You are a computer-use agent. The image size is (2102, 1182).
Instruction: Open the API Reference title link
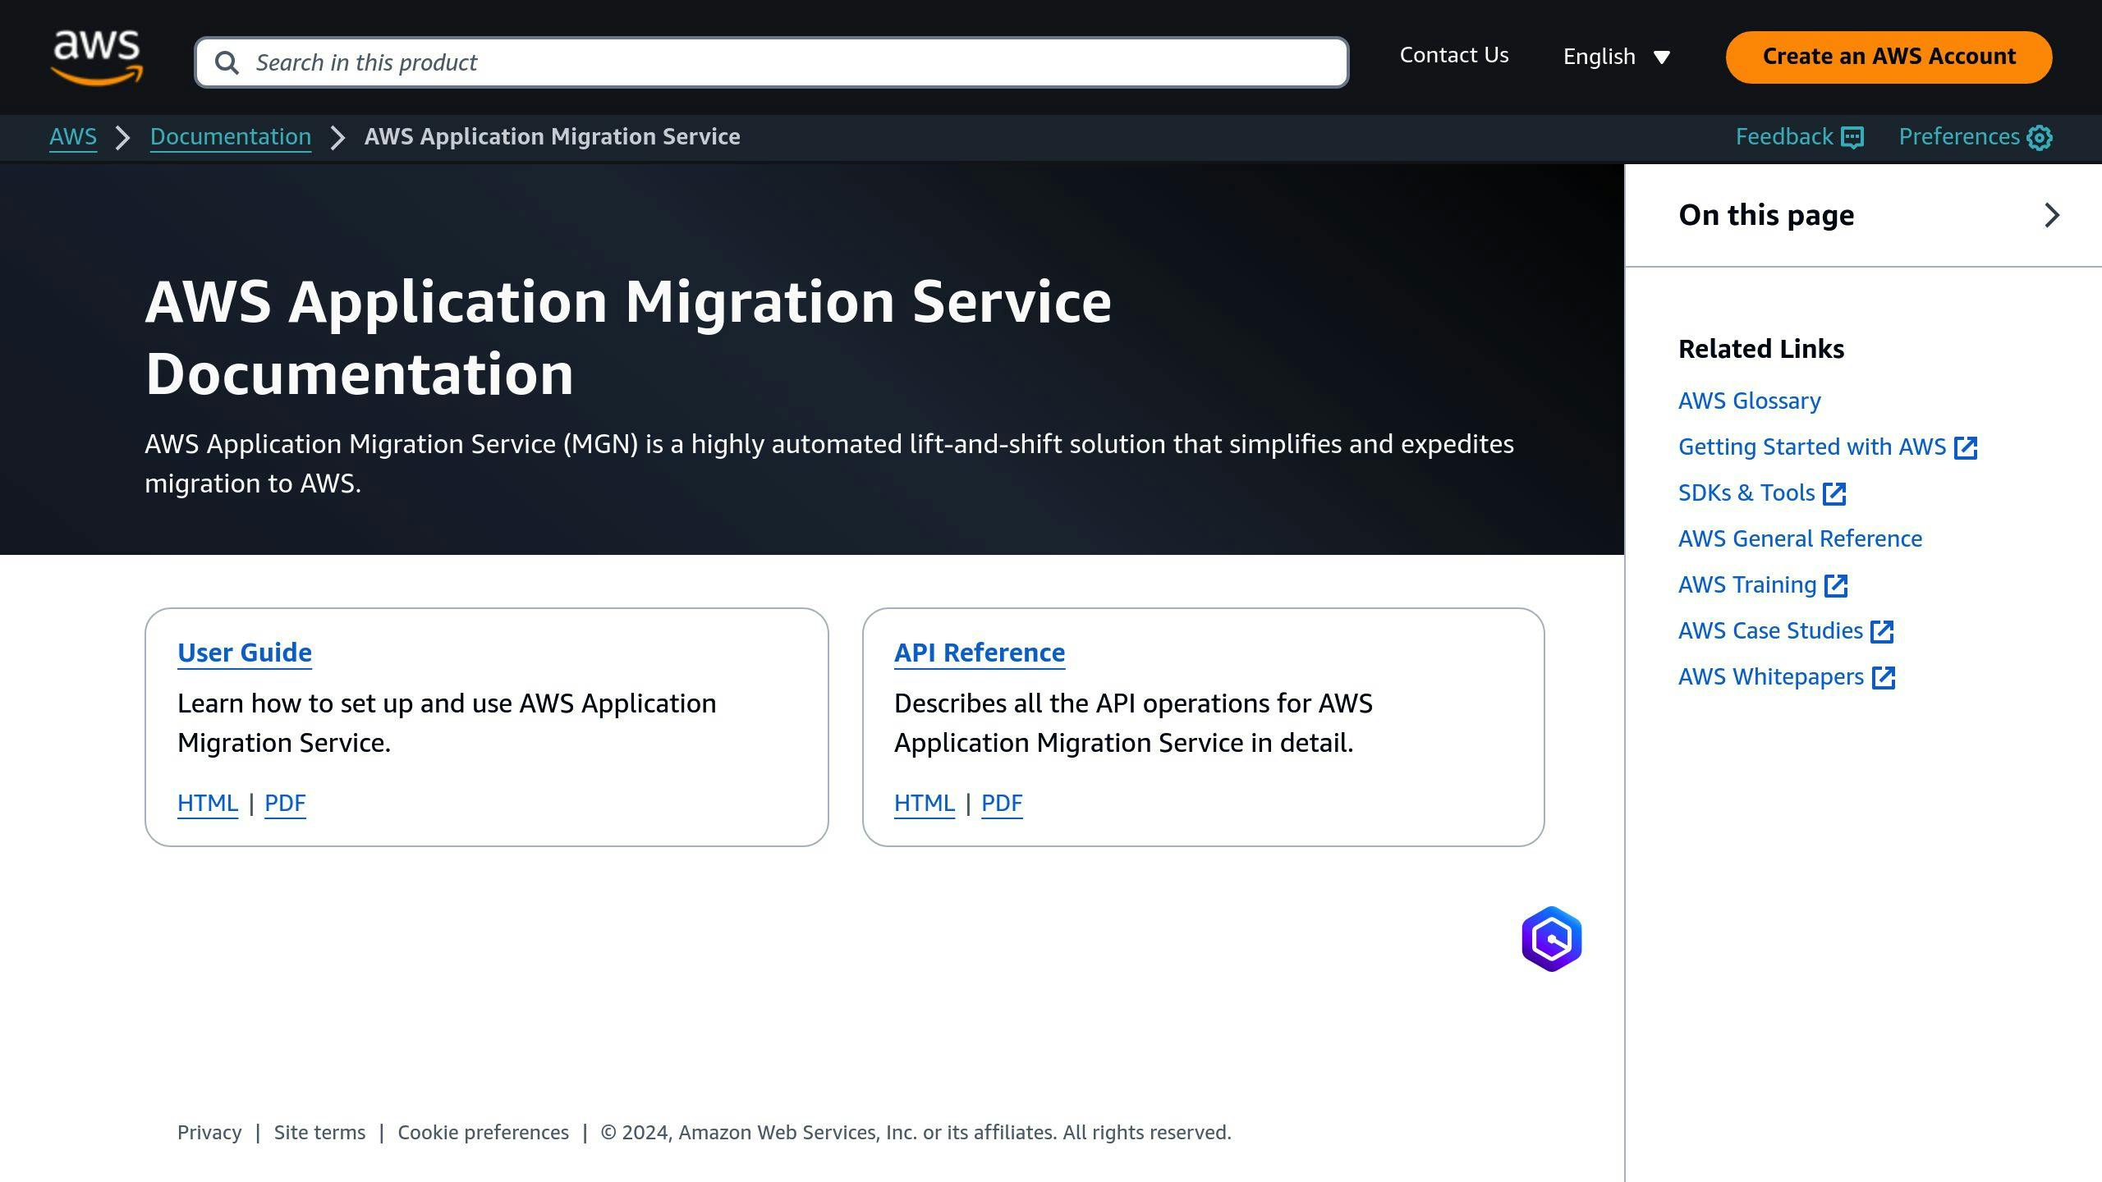[x=980, y=653]
